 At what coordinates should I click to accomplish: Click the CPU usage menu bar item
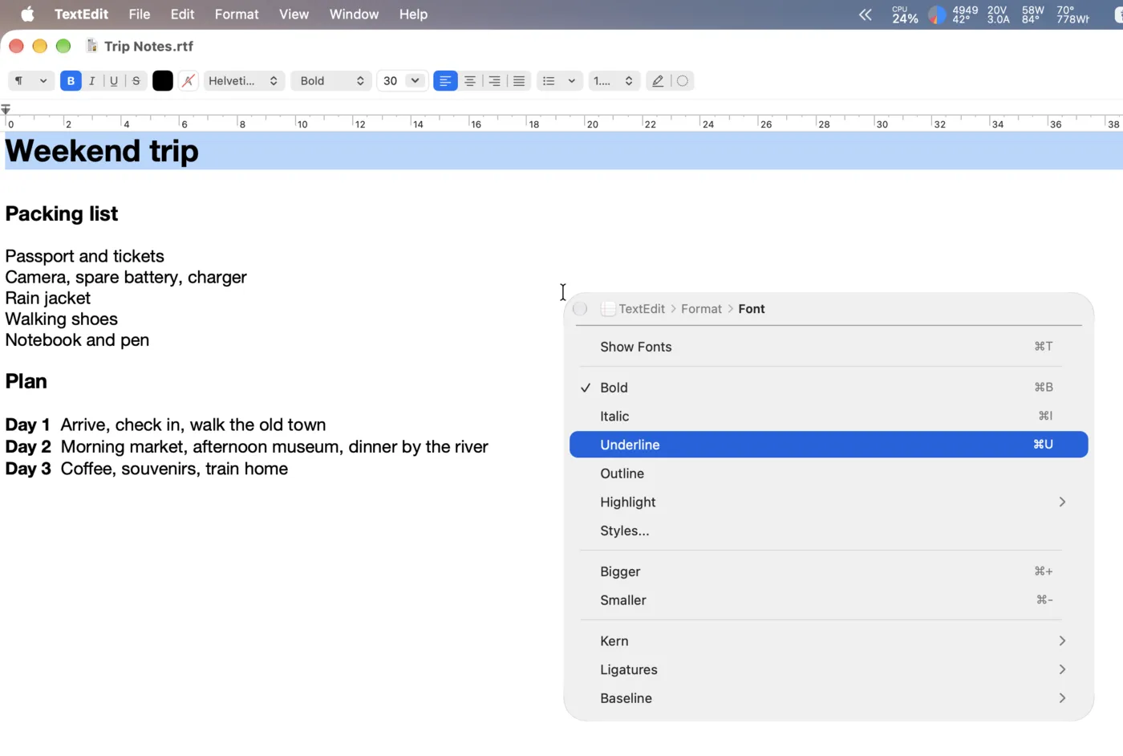[x=905, y=14]
